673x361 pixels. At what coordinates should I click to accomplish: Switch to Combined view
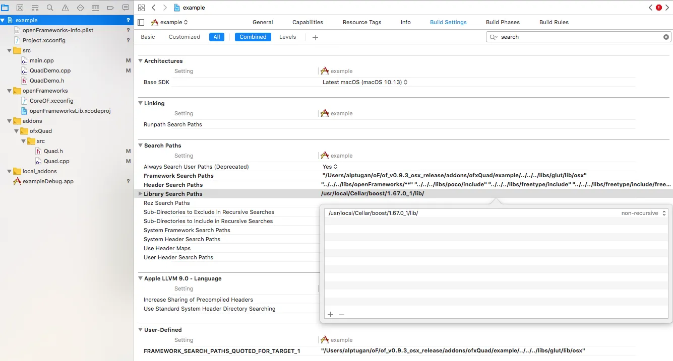coord(253,37)
